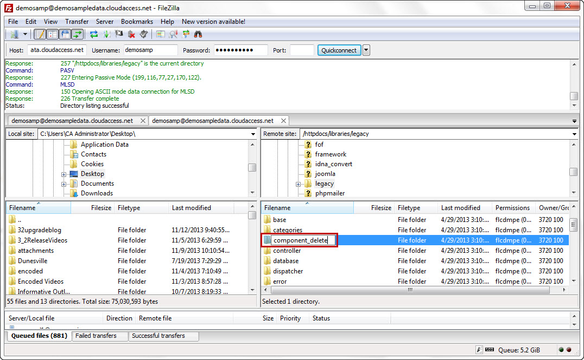Viewport: 584px width, 360px height.
Task: Open the File menu
Action: 13,22
